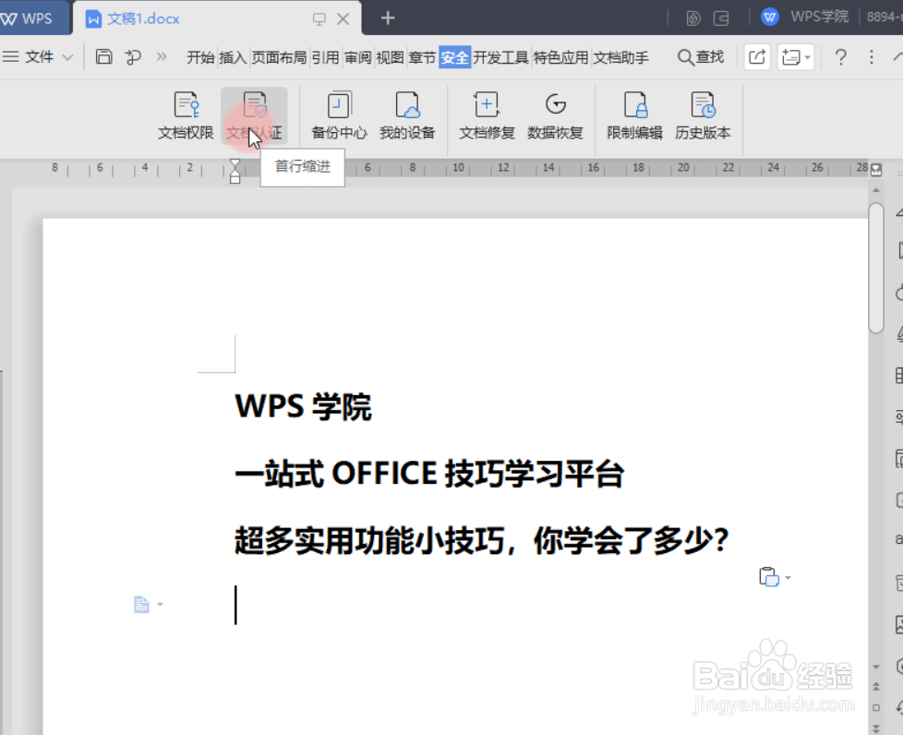
Task: Open a new tab with plus button
Action: pos(388,18)
